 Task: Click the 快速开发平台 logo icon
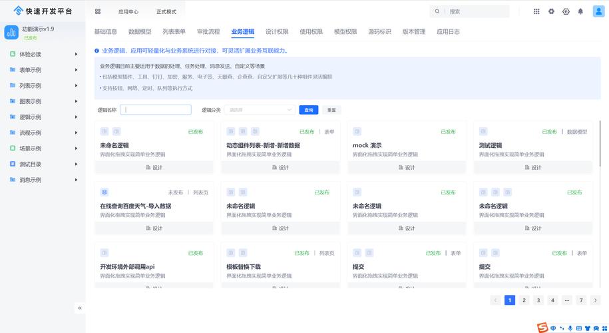tap(18, 11)
